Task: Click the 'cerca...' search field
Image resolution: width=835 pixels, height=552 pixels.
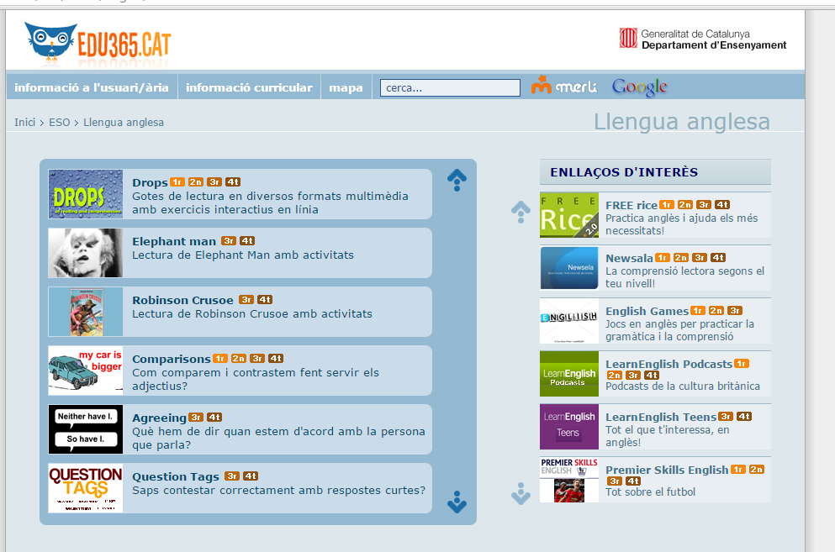Action: click(x=450, y=87)
